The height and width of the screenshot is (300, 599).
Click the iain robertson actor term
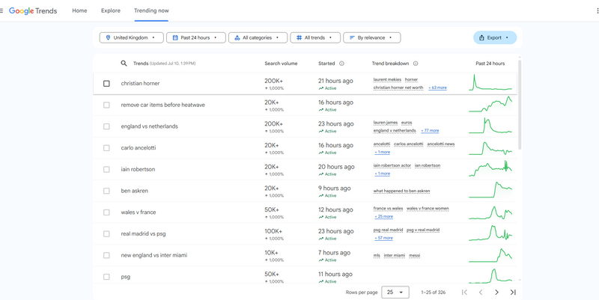click(x=392, y=165)
